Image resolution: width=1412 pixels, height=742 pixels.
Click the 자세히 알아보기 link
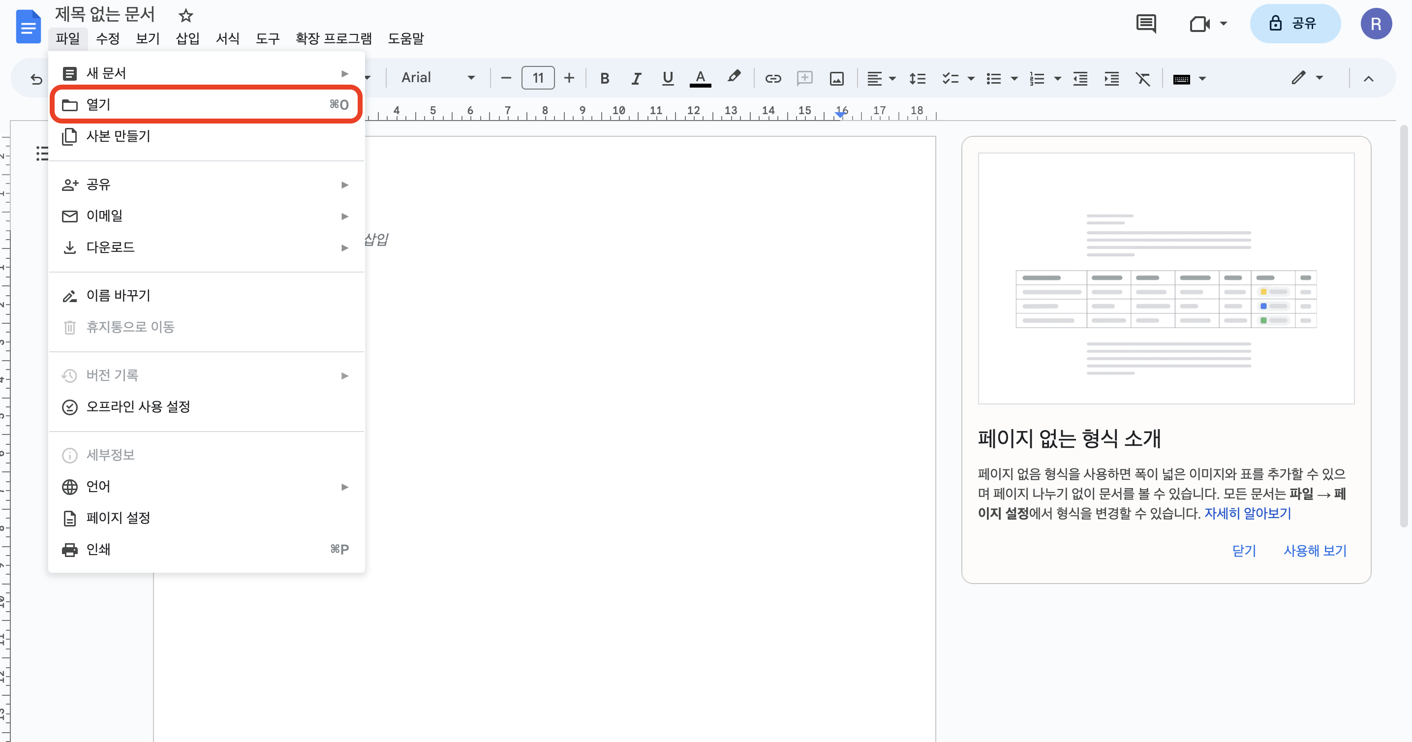click(1247, 514)
